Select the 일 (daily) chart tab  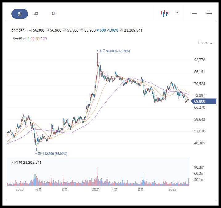pyautogui.click(x=20, y=14)
